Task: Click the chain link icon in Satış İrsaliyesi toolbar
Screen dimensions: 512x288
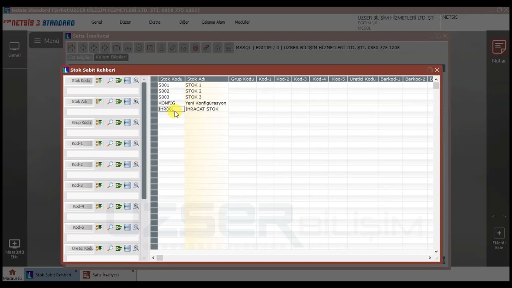Action: [x=206, y=48]
